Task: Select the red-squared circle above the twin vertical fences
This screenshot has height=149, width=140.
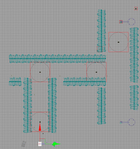Action: tap(40, 72)
